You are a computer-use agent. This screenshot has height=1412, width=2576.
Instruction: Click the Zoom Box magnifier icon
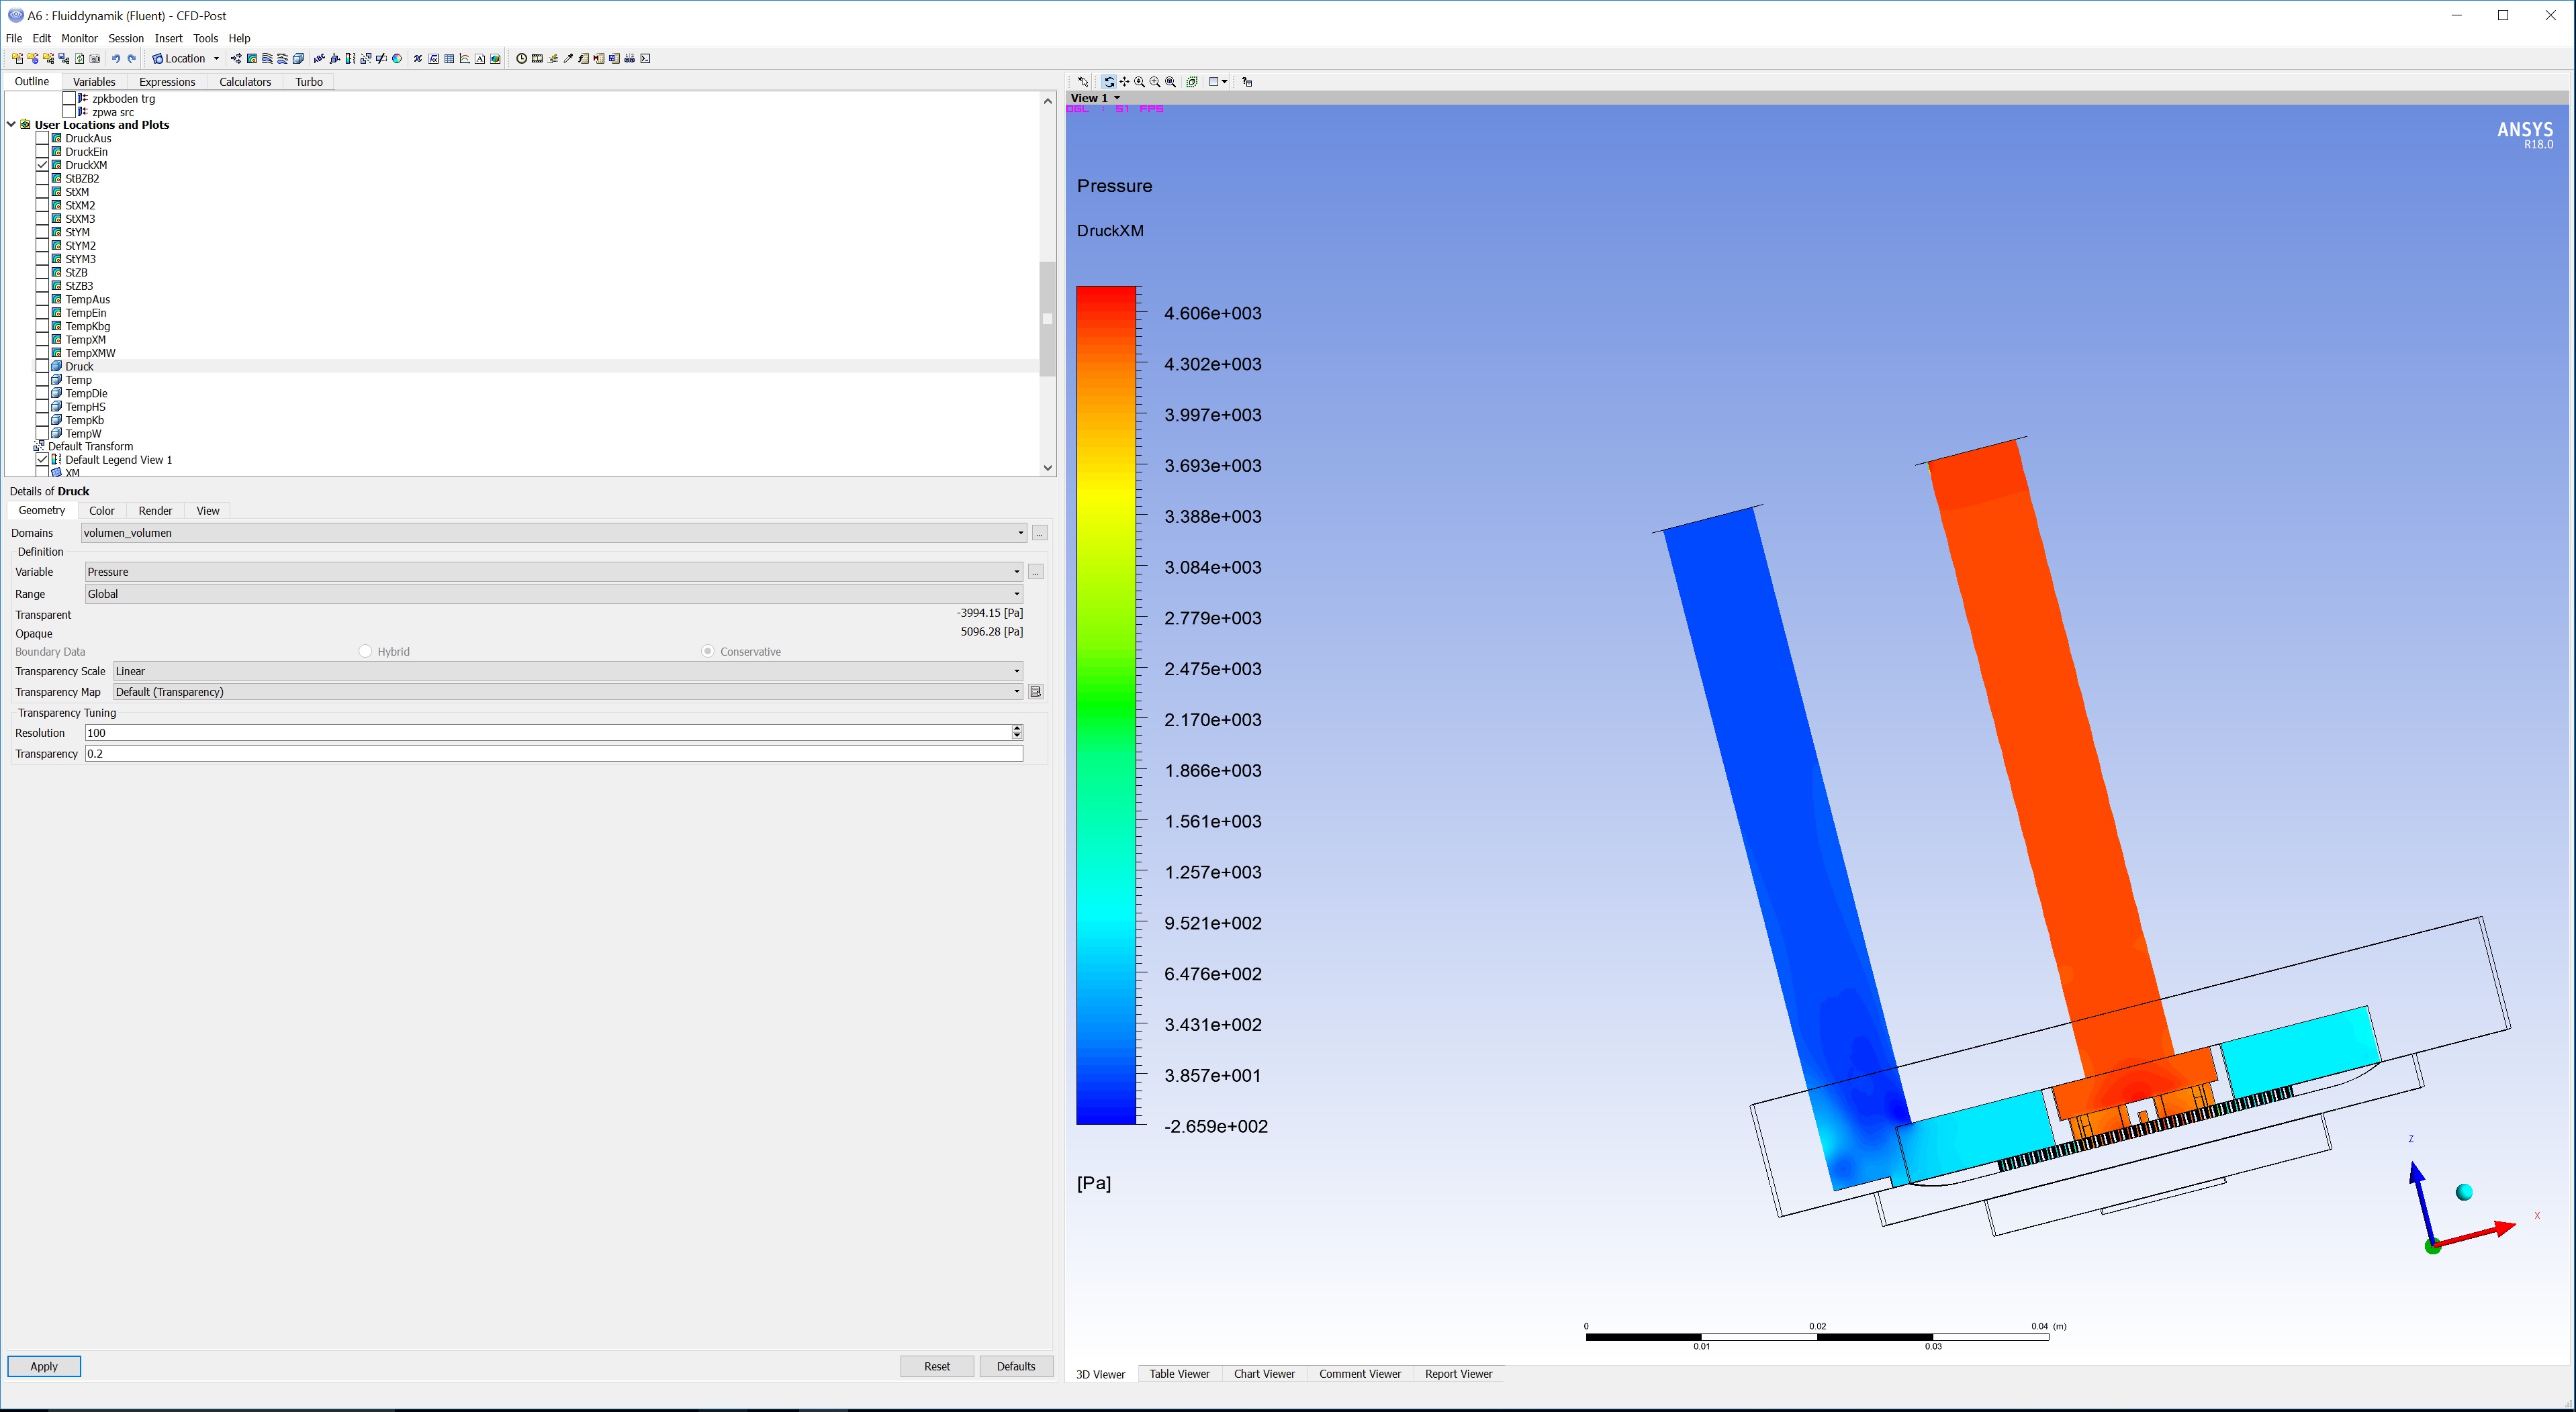tap(1155, 82)
